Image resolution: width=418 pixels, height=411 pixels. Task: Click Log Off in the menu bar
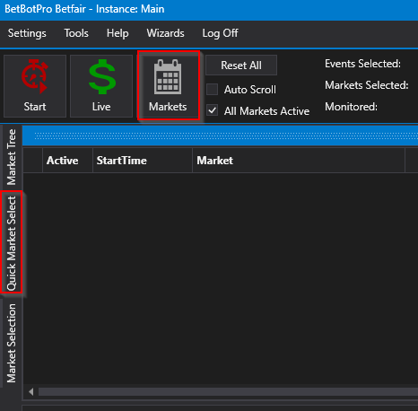tap(220, 33)
